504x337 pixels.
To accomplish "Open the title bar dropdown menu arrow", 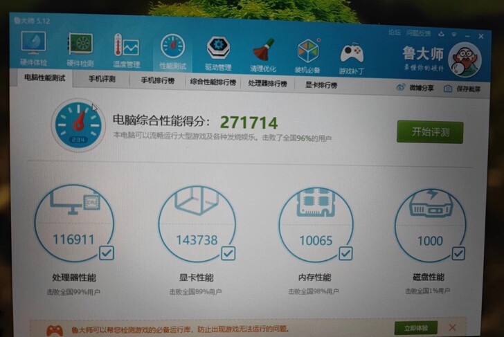I will click(454, 34).
